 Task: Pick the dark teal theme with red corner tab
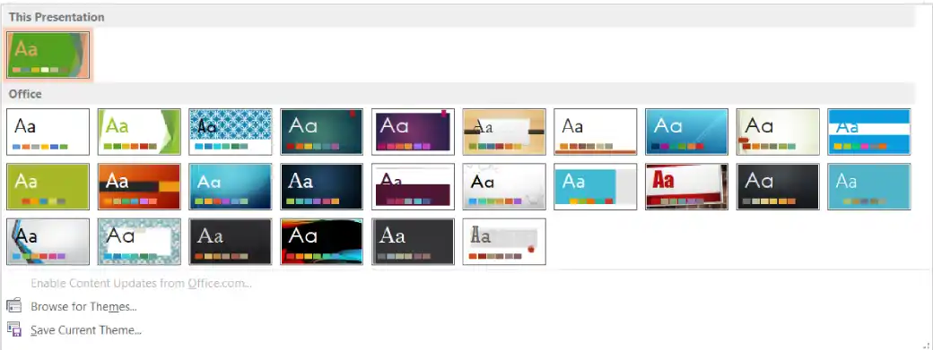(321, 132)
